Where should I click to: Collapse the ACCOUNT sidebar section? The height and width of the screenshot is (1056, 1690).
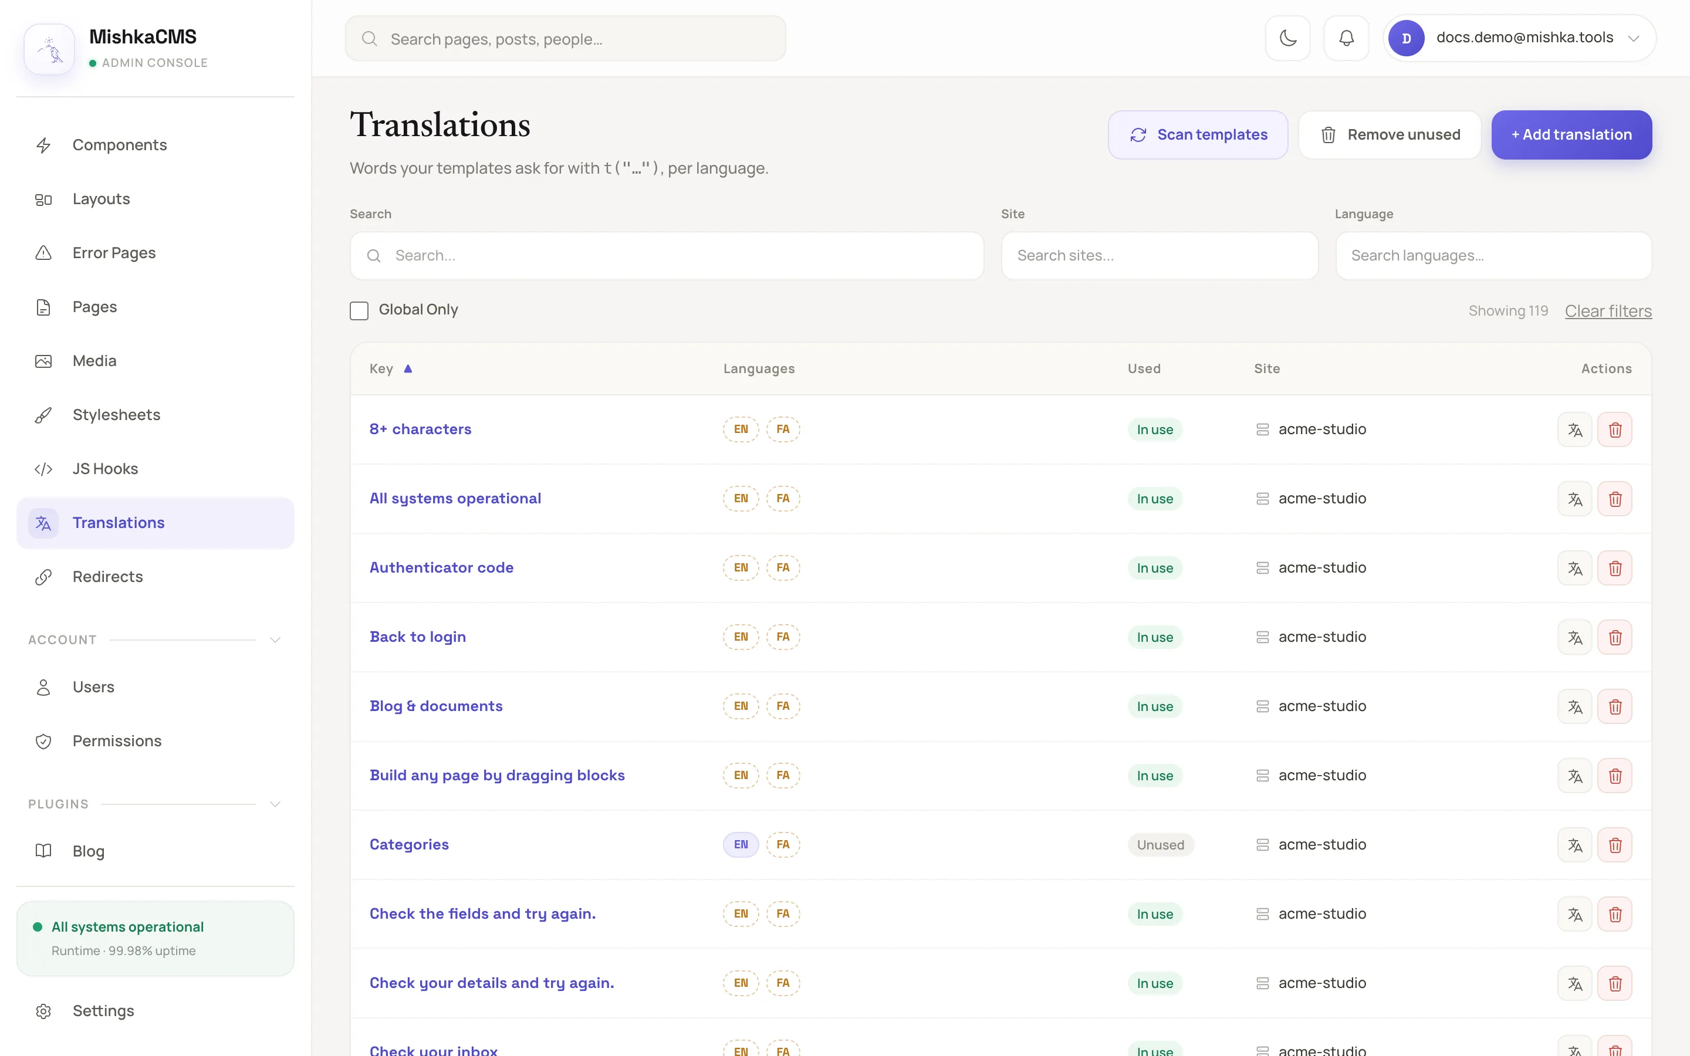pos(275,639)
